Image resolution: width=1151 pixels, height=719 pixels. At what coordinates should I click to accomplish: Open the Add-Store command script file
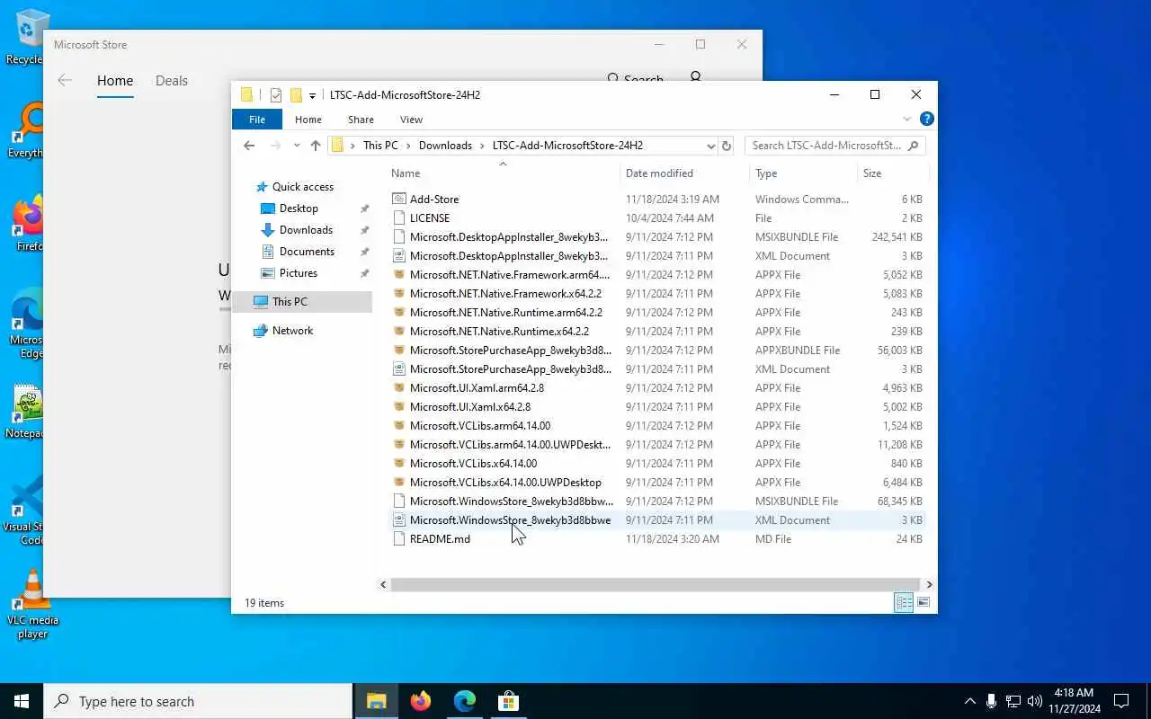[x=434, y=199]
